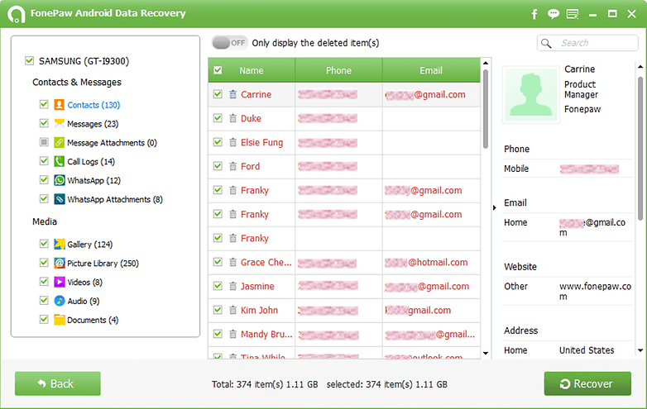This screenshot has height=409, width=647.
Task: Uncheck the Gallery (124) checkbox
Action: [x=44, y=244]
